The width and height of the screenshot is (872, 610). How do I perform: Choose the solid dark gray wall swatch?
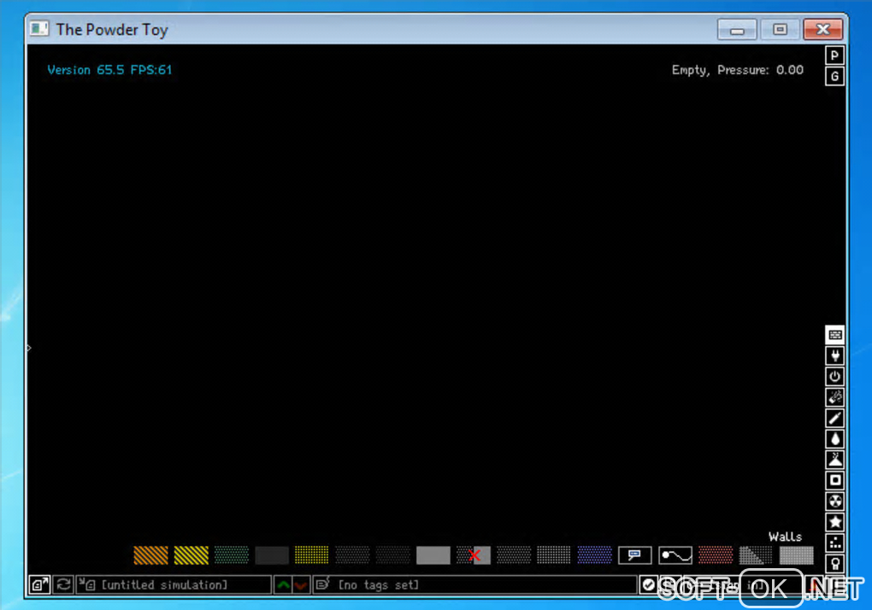click(x=272, y=555)
